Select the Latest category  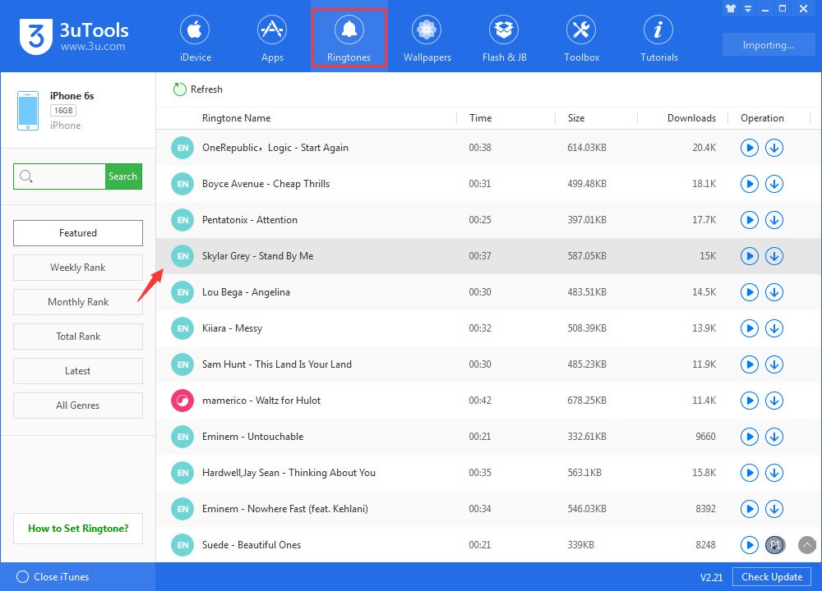coord(78,371)
